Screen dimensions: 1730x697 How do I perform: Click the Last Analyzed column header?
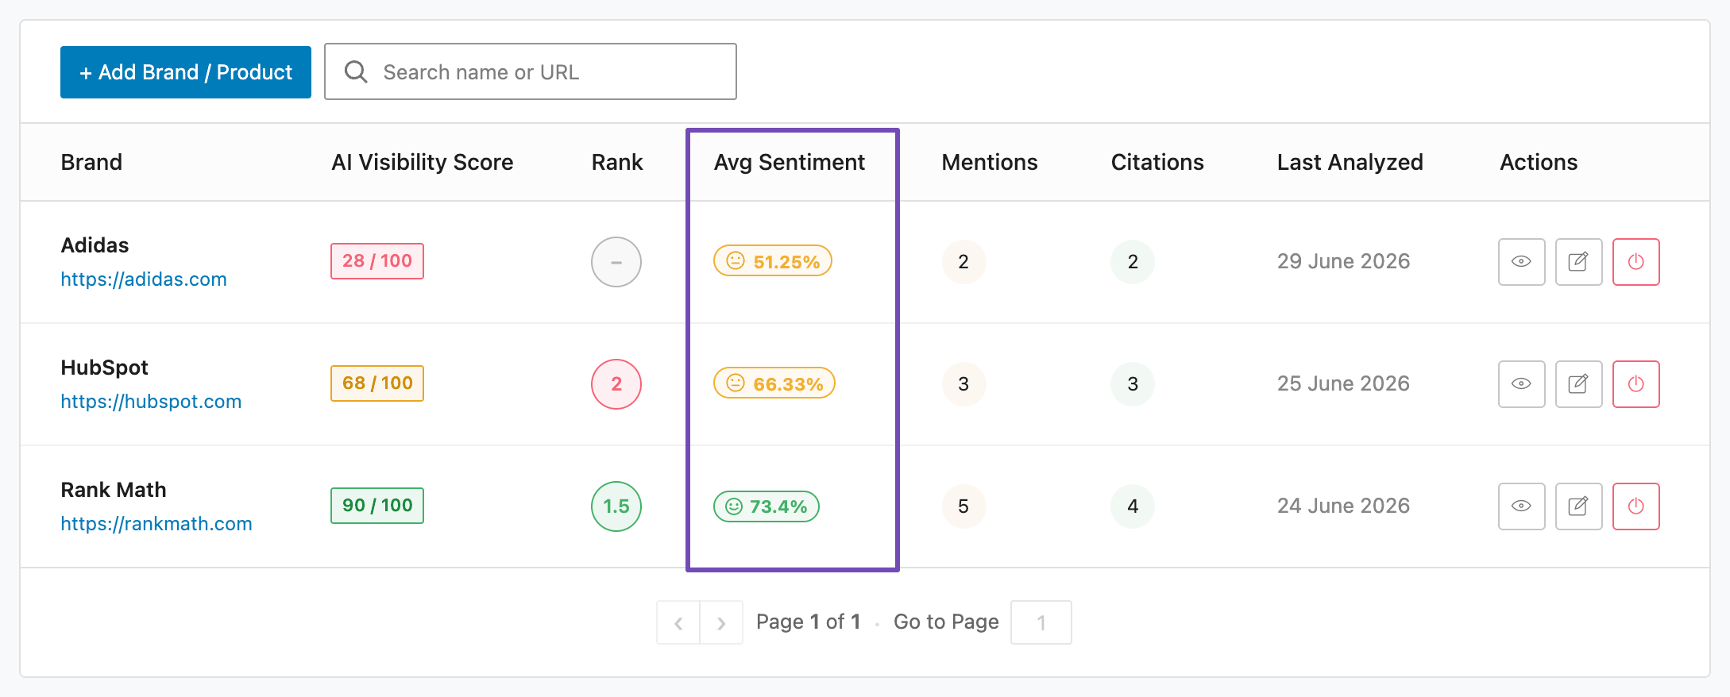(1350, 162)
